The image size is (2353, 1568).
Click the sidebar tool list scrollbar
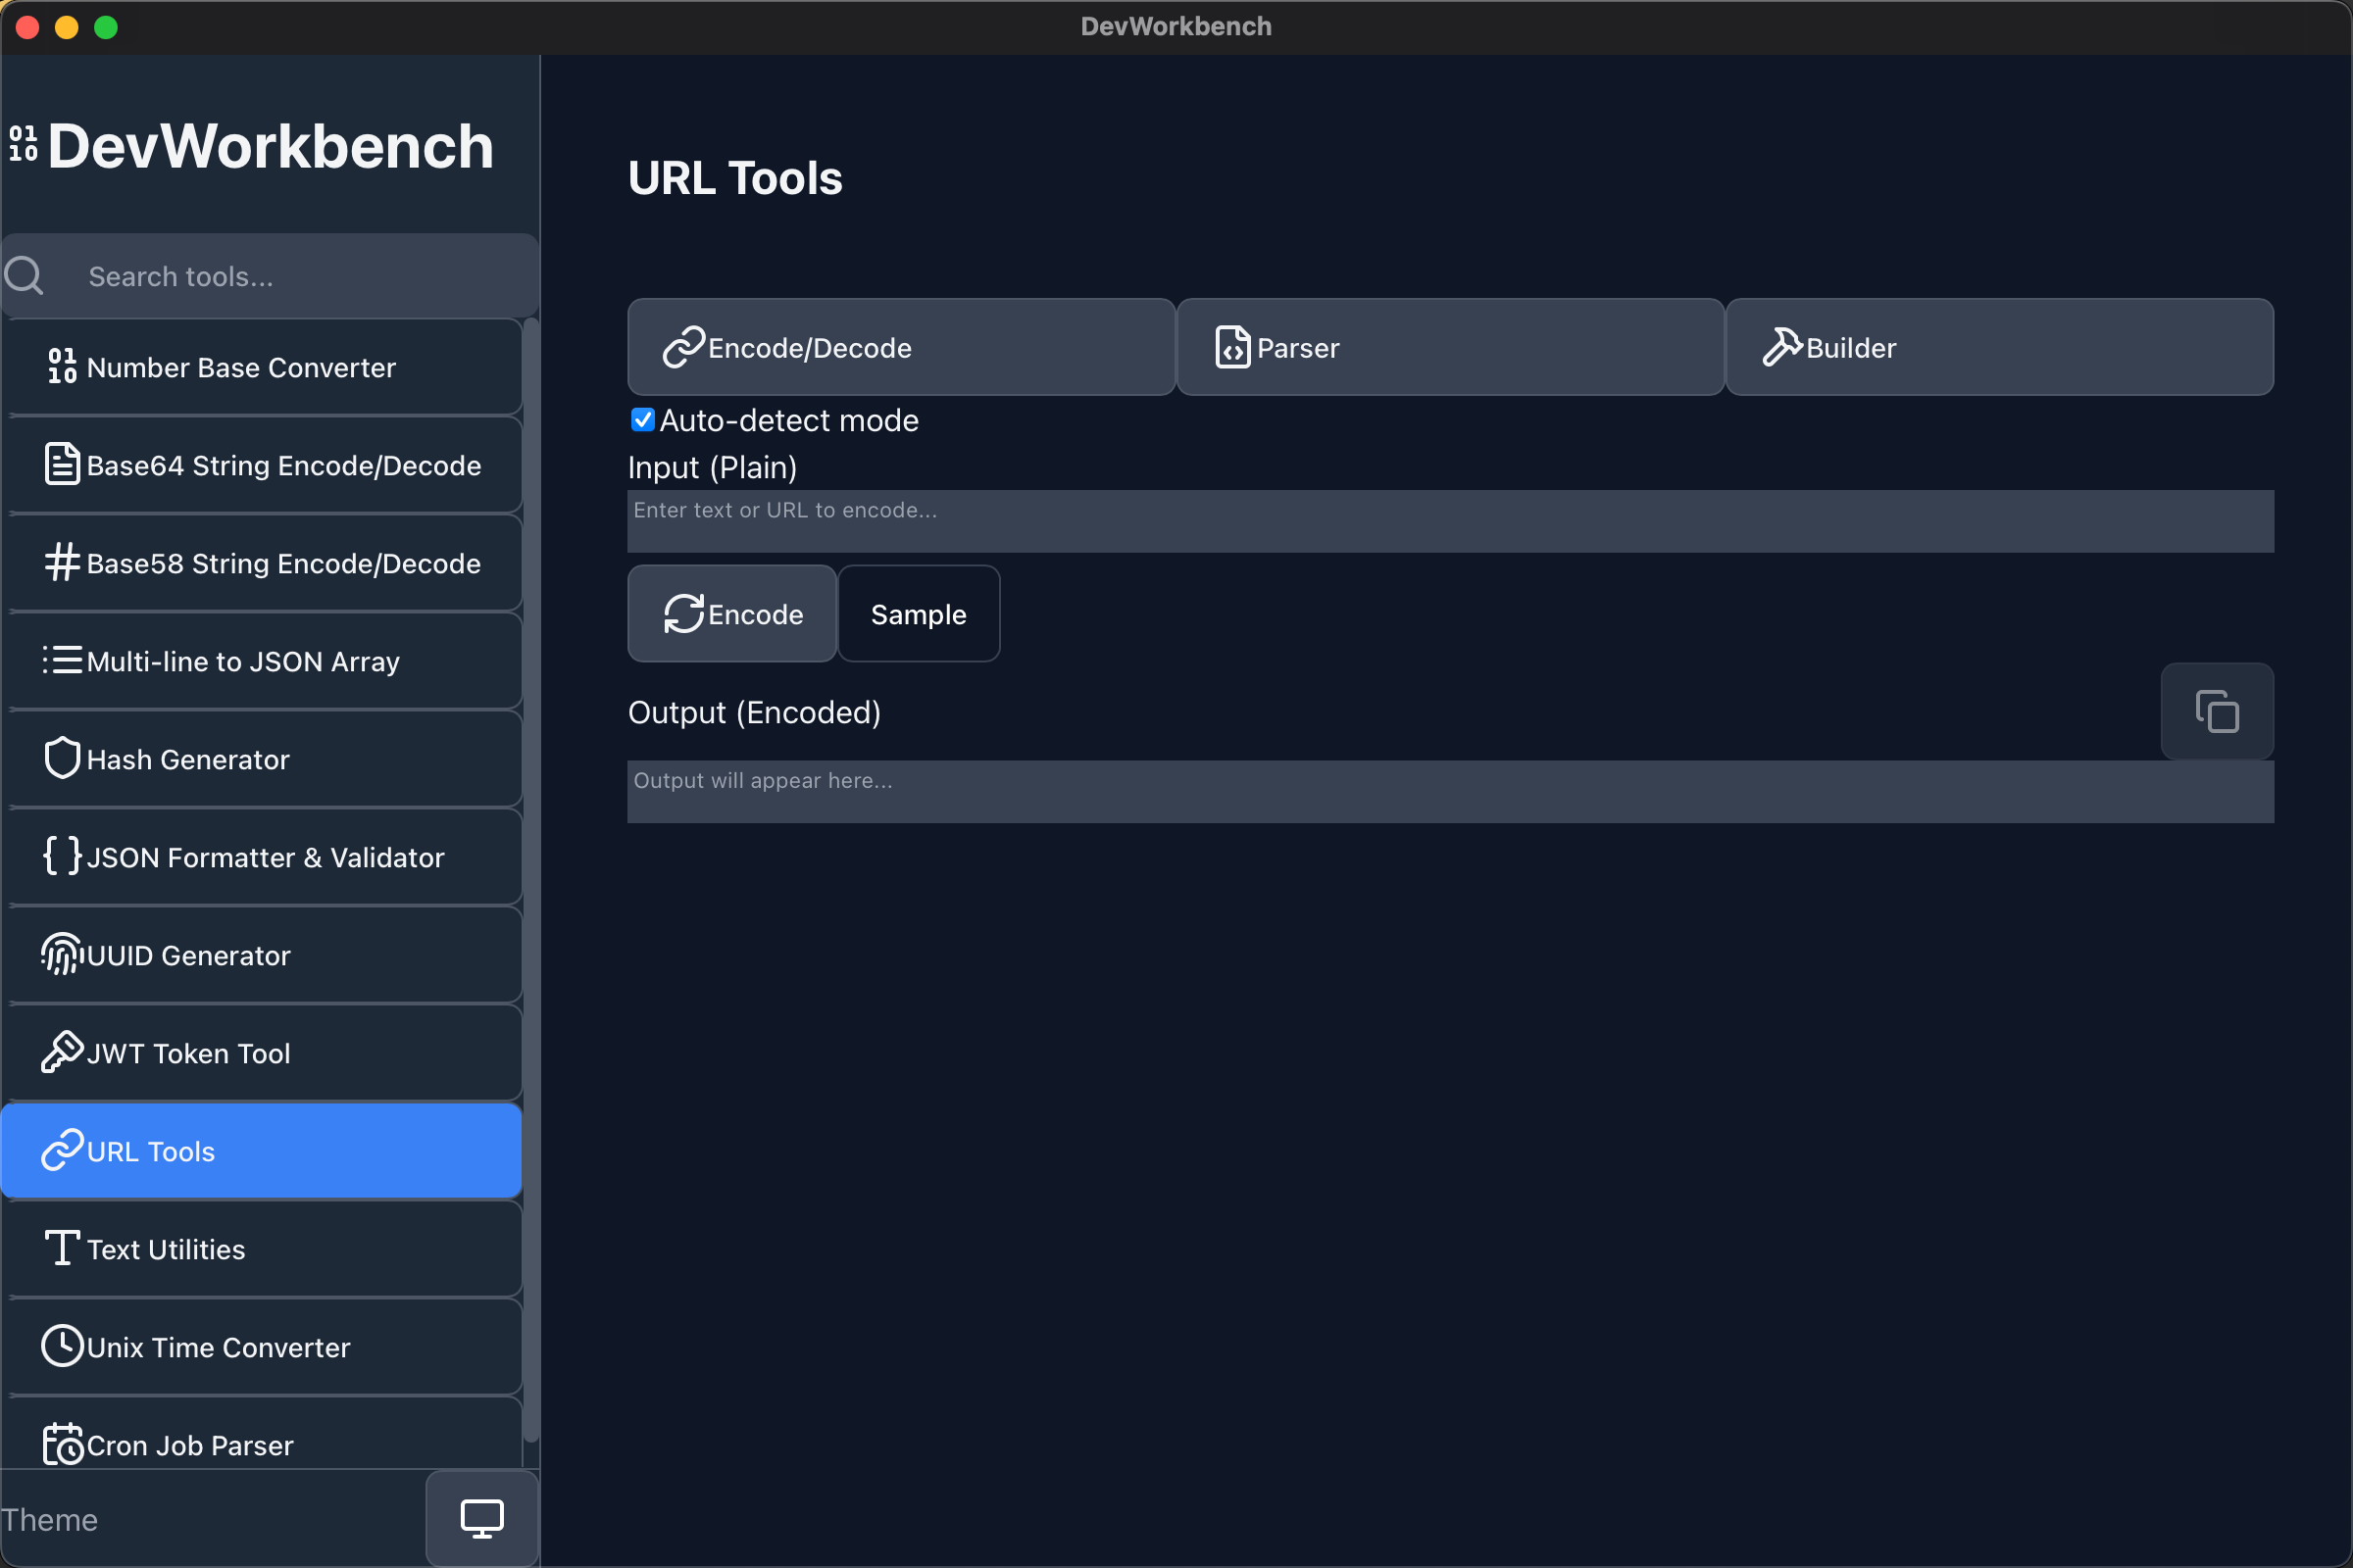pos(531,880)
